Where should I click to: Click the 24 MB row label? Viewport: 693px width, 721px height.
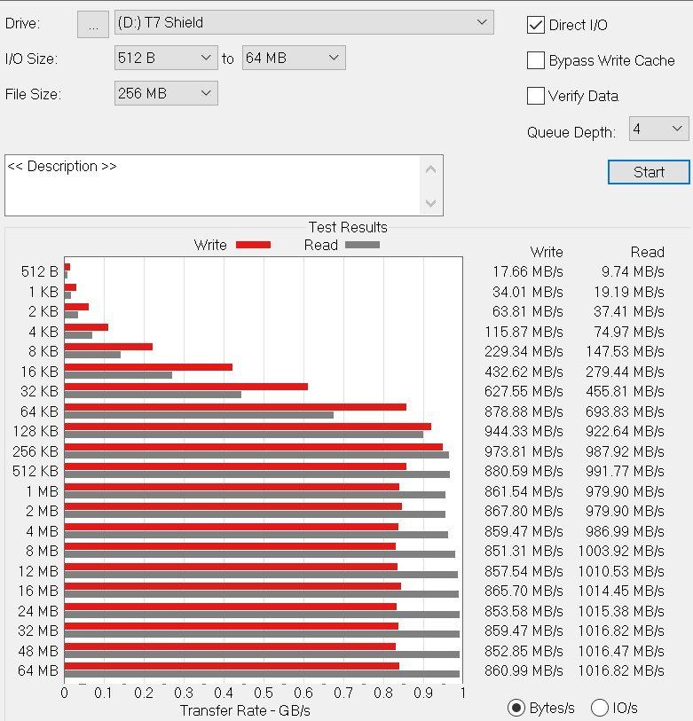(38, 611)
